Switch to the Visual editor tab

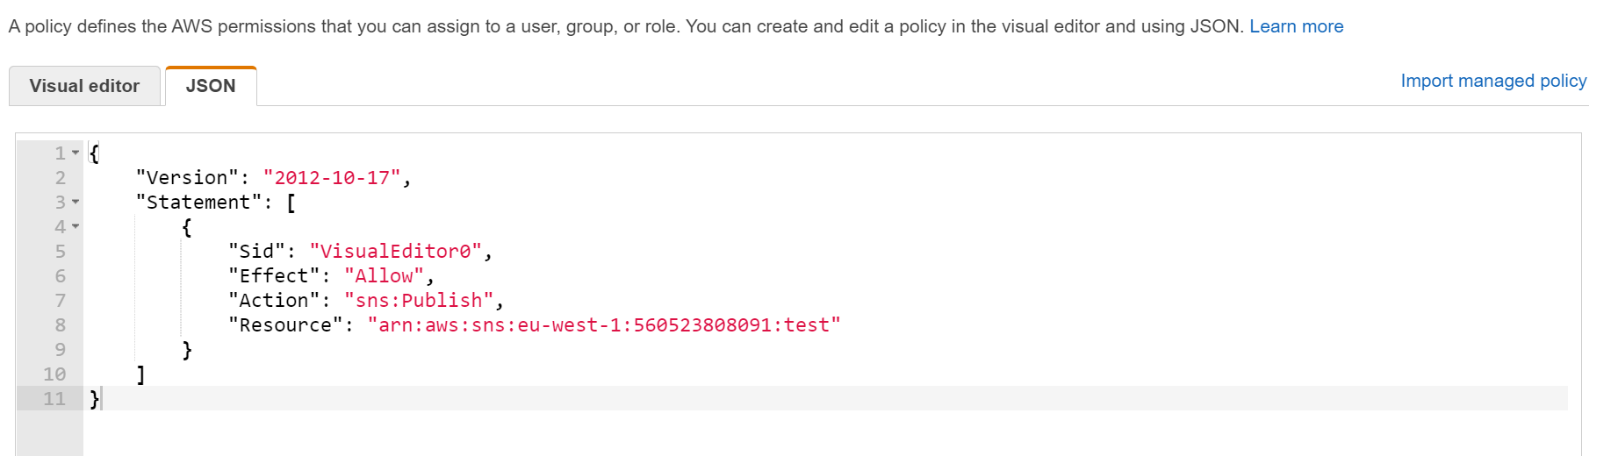click(x=84, y=86)
